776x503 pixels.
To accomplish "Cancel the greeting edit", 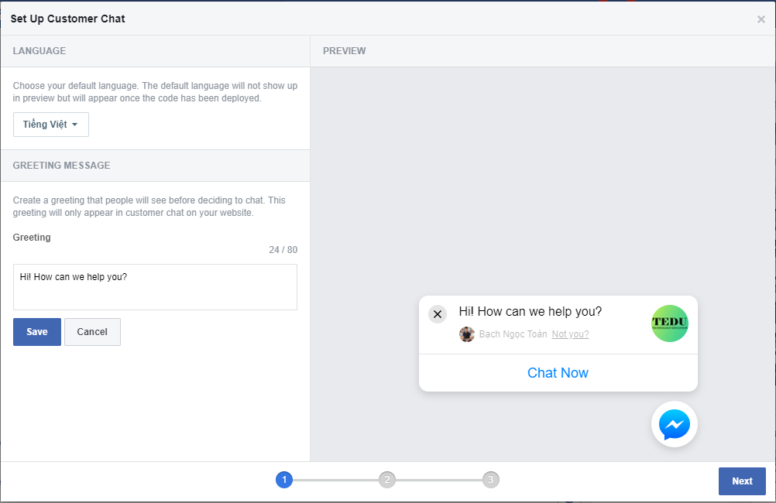I will (92, 332).
